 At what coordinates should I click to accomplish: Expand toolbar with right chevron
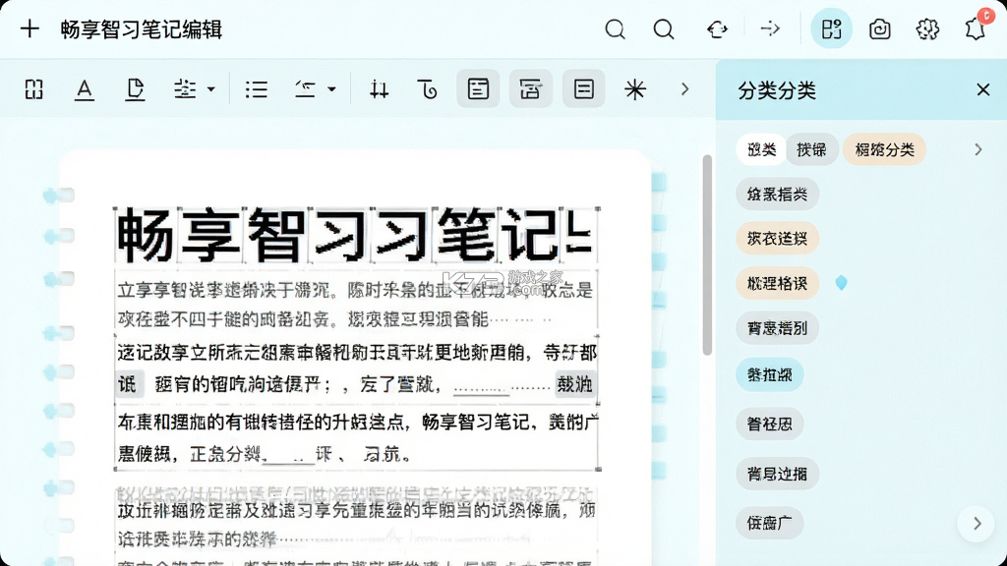point(684,89)
